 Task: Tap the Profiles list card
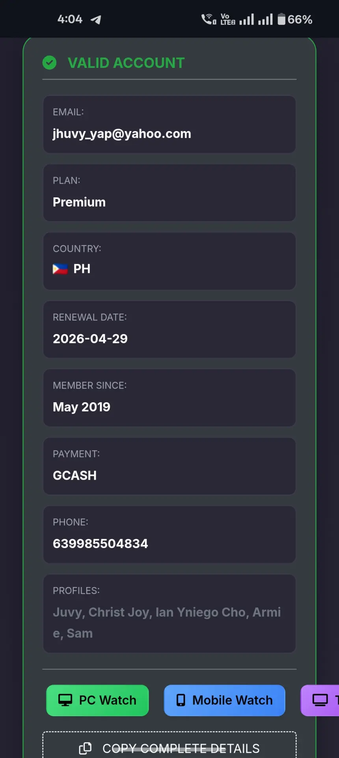pyautogui.click(x=169, y=614)
